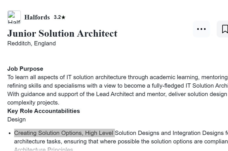Click the line starting "refining skills and specialisms"
The image size is (228, 151).
(x=85, y=86)
